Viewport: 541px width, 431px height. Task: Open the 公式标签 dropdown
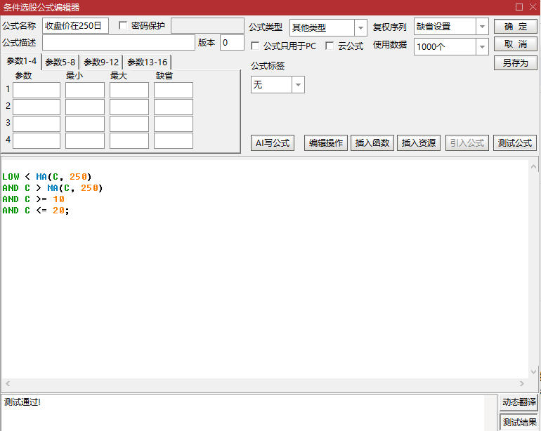298,85
